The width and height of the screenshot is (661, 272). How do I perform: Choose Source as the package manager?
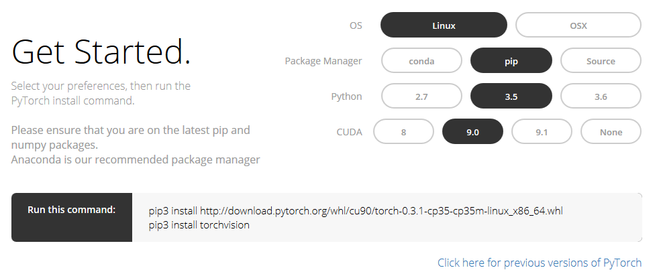click(601, 61)
